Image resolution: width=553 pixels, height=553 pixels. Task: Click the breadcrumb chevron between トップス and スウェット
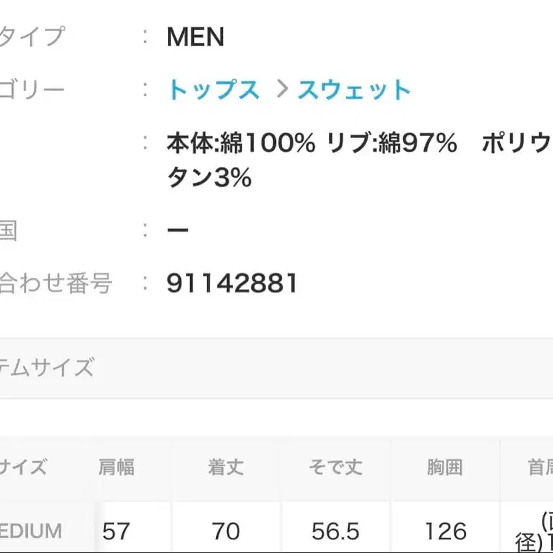(281, 90)
